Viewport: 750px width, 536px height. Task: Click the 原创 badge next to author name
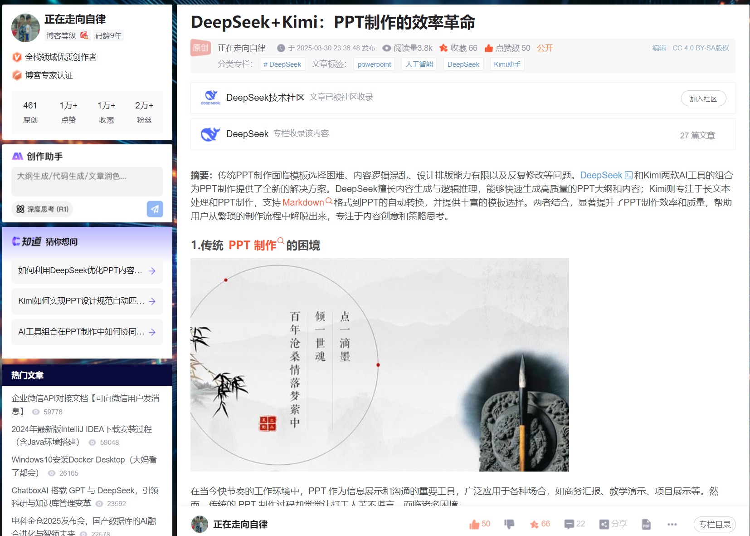point(200,48)
